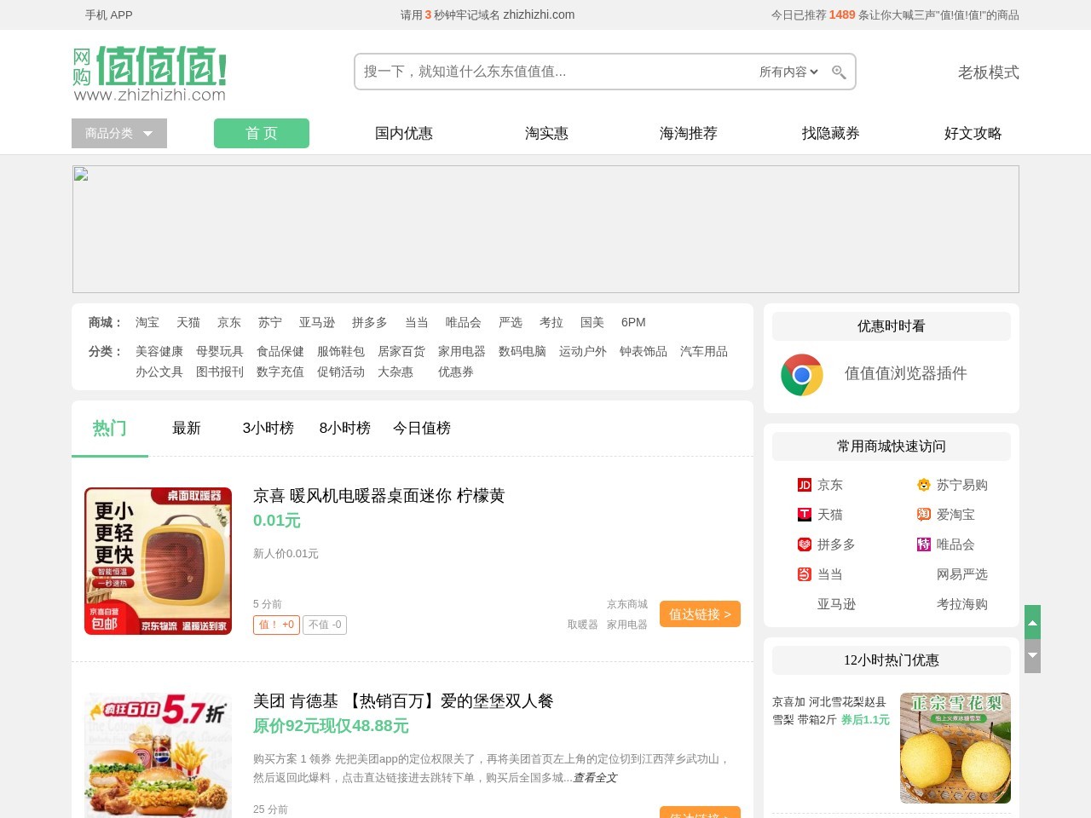This screenshot has width=1091, height=818.
Task: Click the 爱淘宝 icon
Action: tap(924, 515)
